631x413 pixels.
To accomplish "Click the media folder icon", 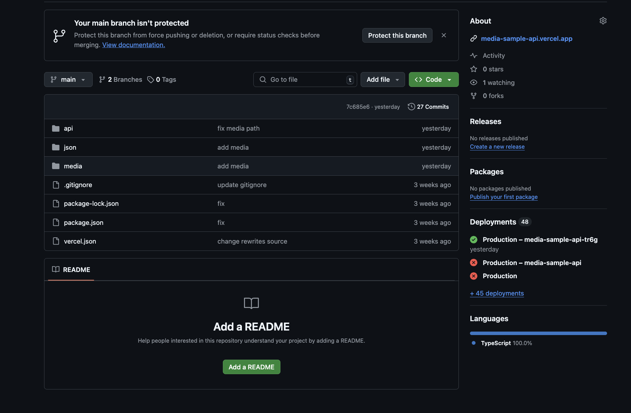I will 56,166.
